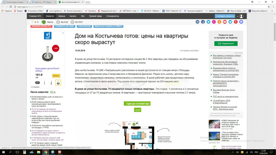Open the ENG language switcher in tray

256,152
